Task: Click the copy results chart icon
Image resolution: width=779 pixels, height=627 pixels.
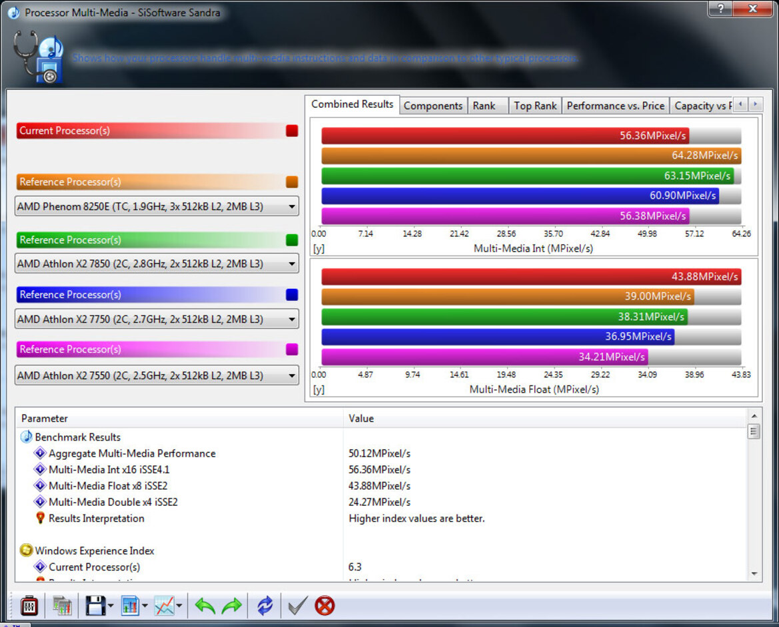Action: coord(62,606)
